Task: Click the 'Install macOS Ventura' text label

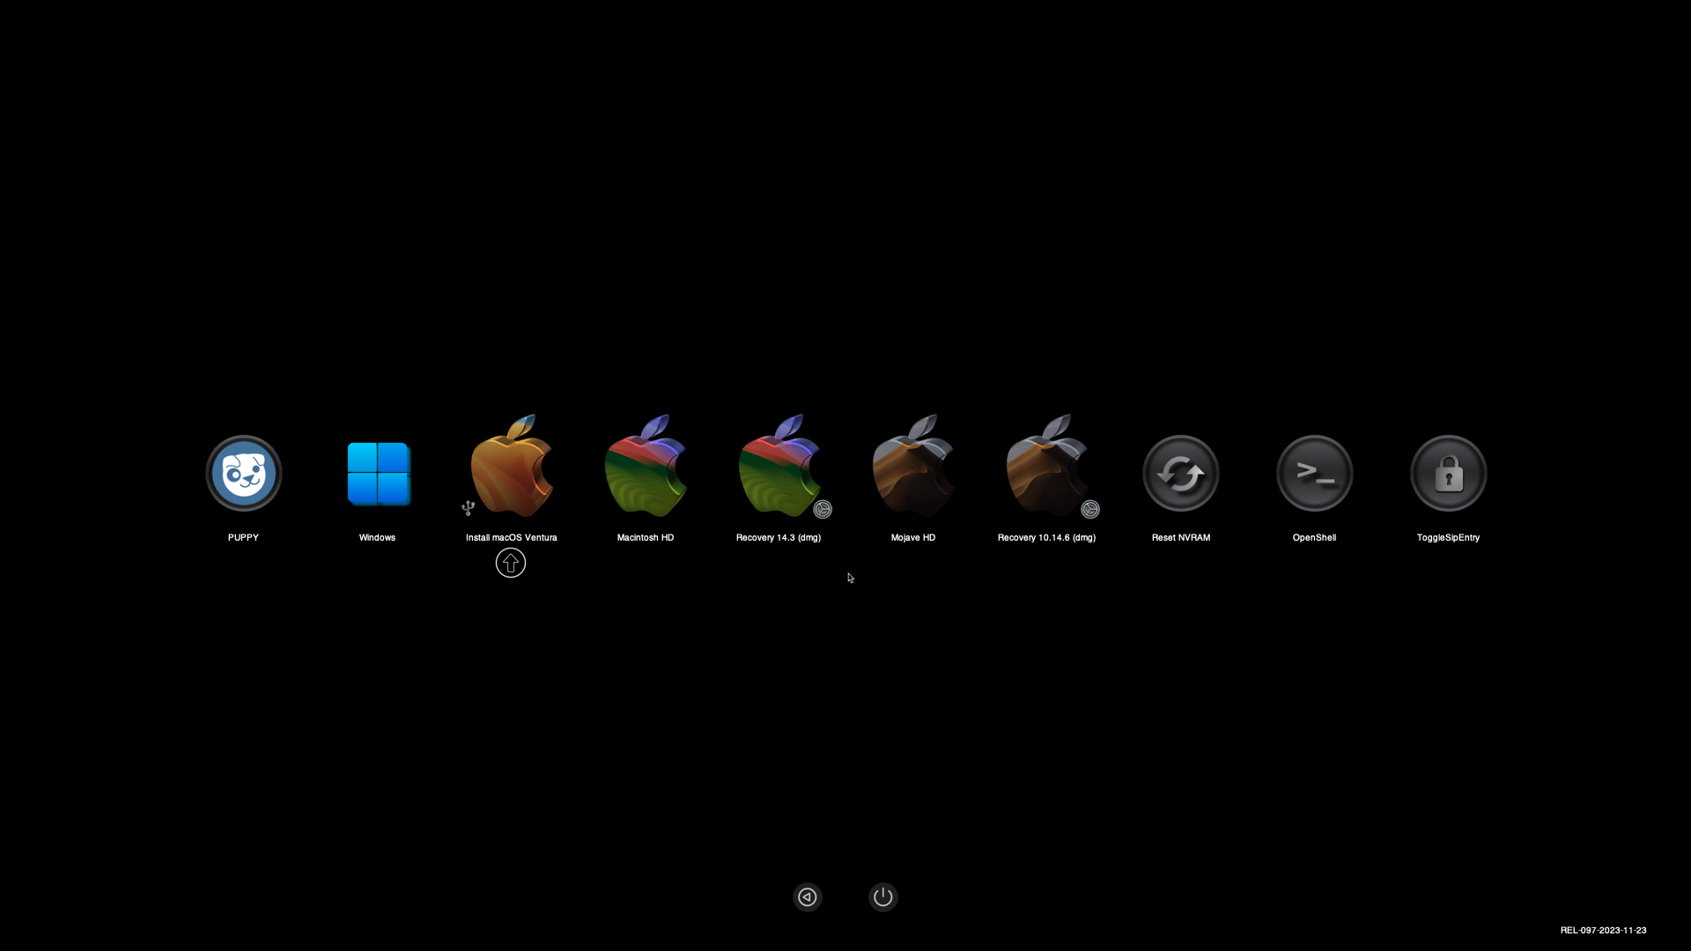Action: pos(512,538)
